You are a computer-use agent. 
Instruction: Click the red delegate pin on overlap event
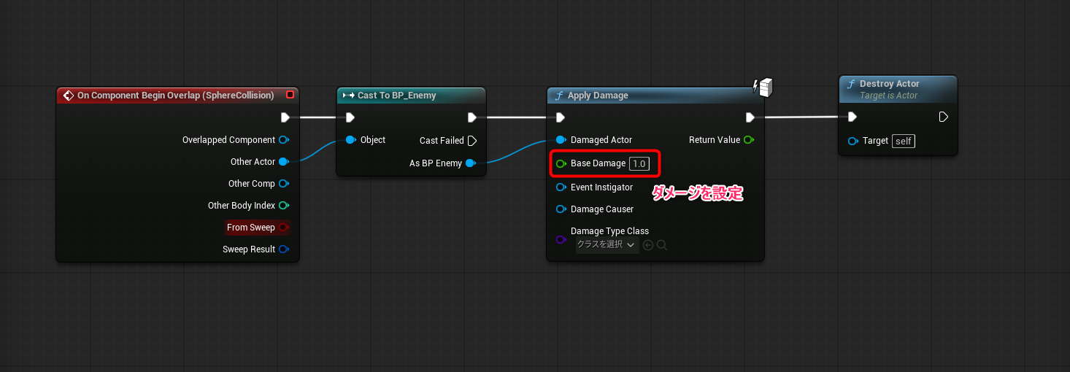click(290, 95)
